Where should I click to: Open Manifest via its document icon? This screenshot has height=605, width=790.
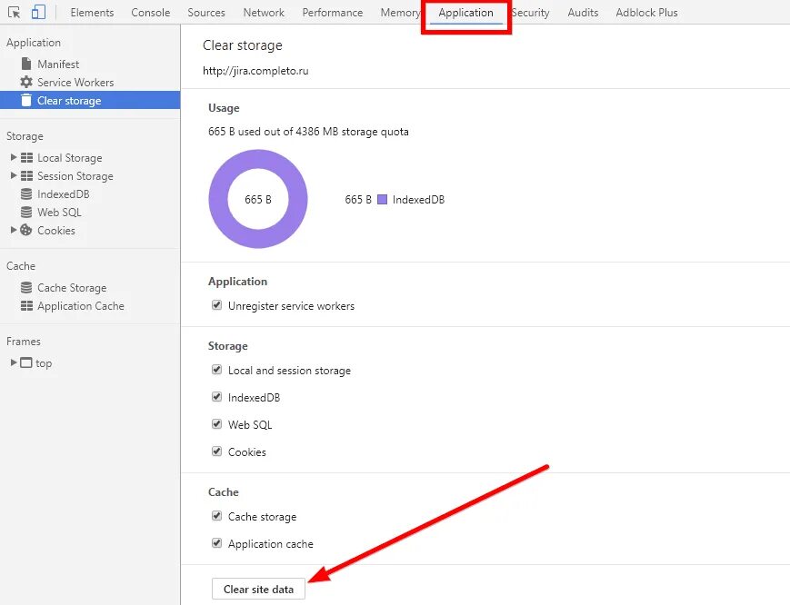pos(26,64)
